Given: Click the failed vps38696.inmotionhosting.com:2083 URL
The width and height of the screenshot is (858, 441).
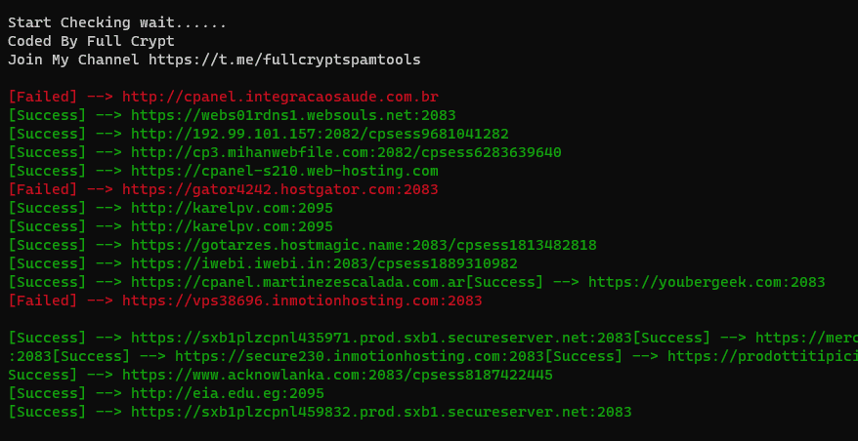Looking at the screenshot, I should point(302,301).
